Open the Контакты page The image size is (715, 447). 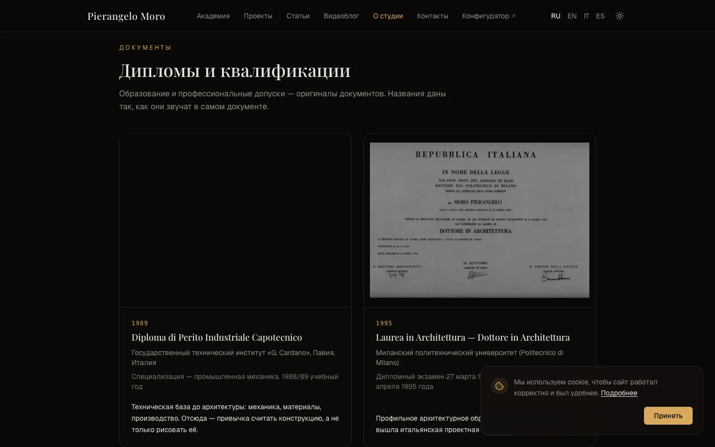click(432, 16)
